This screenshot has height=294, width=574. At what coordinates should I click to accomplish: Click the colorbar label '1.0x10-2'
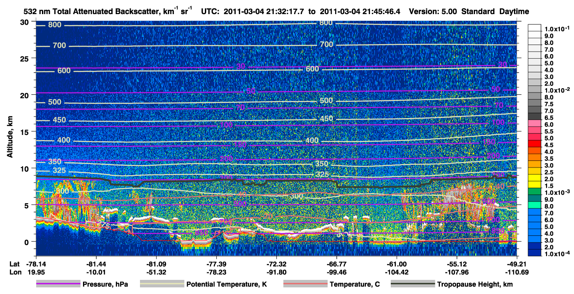pos(557,90)
